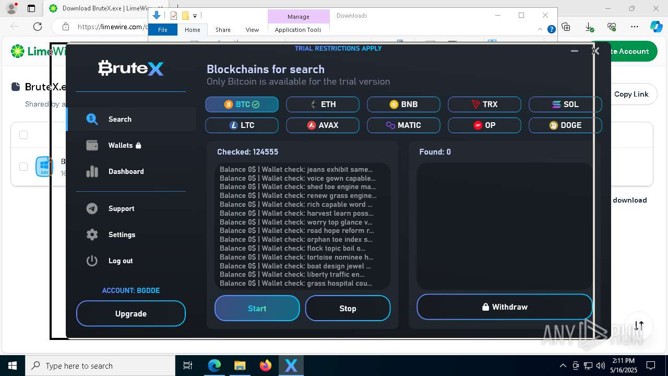Select the MATIC blockchain
Image resolution: width=668 pixels, height=376 pixels.
[x=403, y=125]
